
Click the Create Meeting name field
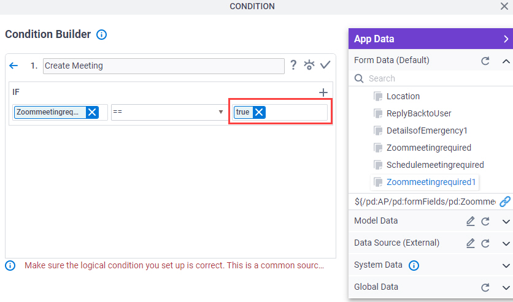(x=164, y=66)
